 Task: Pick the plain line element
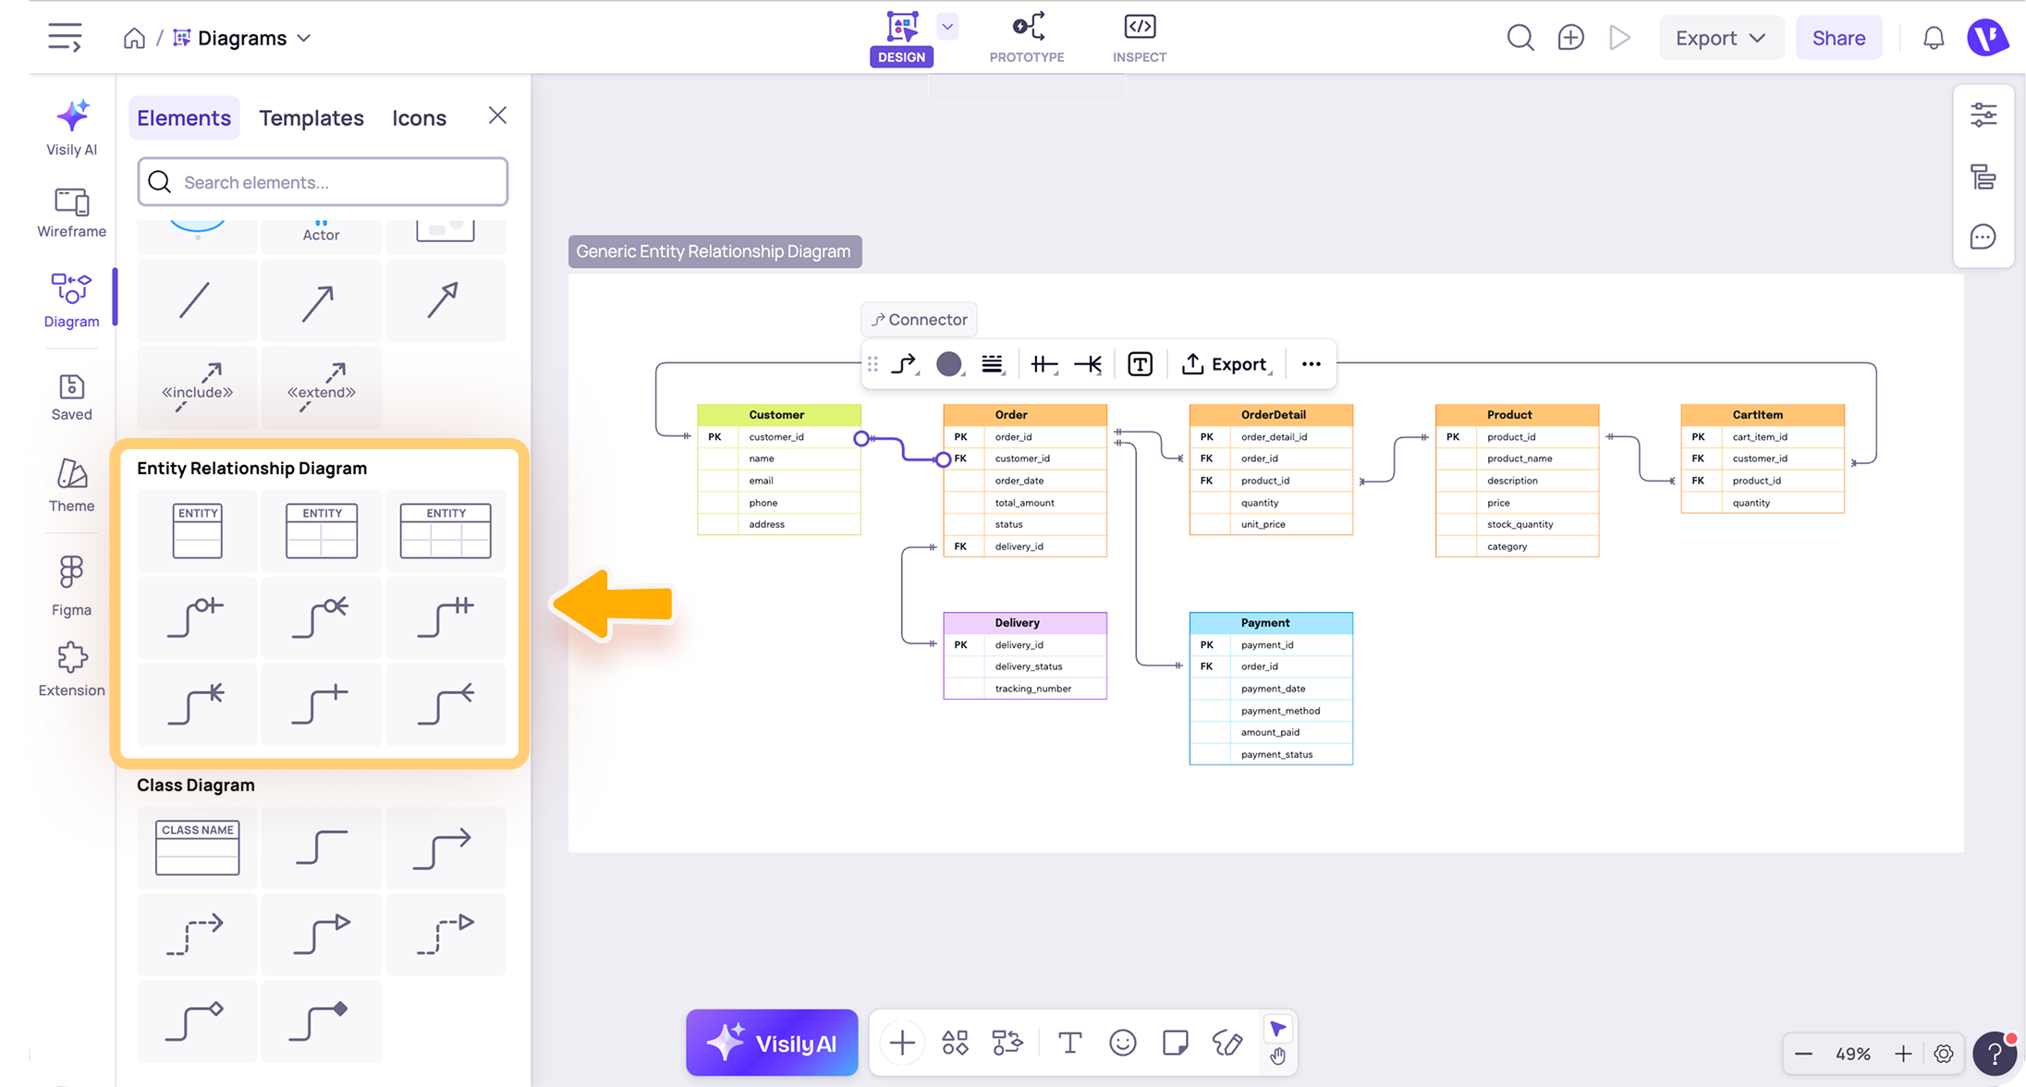click(x=197, y=300)
